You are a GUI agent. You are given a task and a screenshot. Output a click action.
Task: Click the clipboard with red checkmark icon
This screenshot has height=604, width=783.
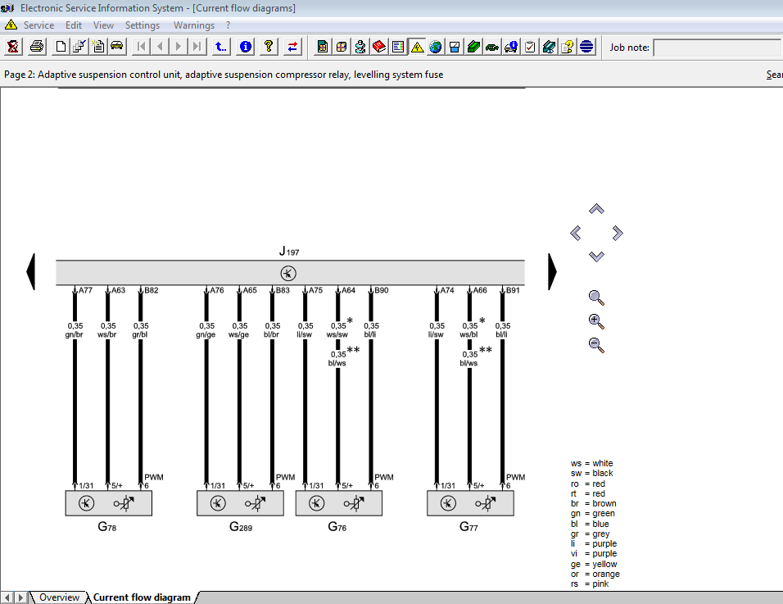530,47
